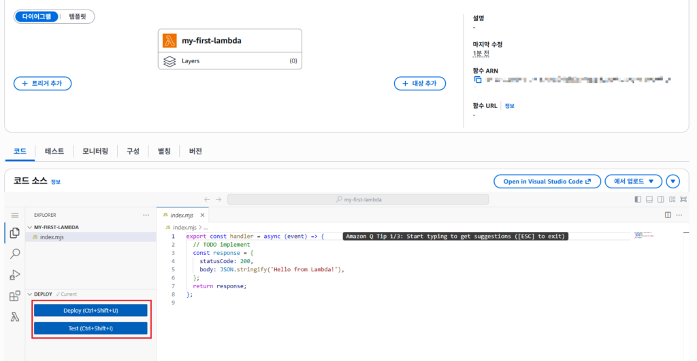Viewport: 697px width, 361px height.
Task: Click the Deploy (Ctrl+Shift+U) button
Action: coord(91,311)
